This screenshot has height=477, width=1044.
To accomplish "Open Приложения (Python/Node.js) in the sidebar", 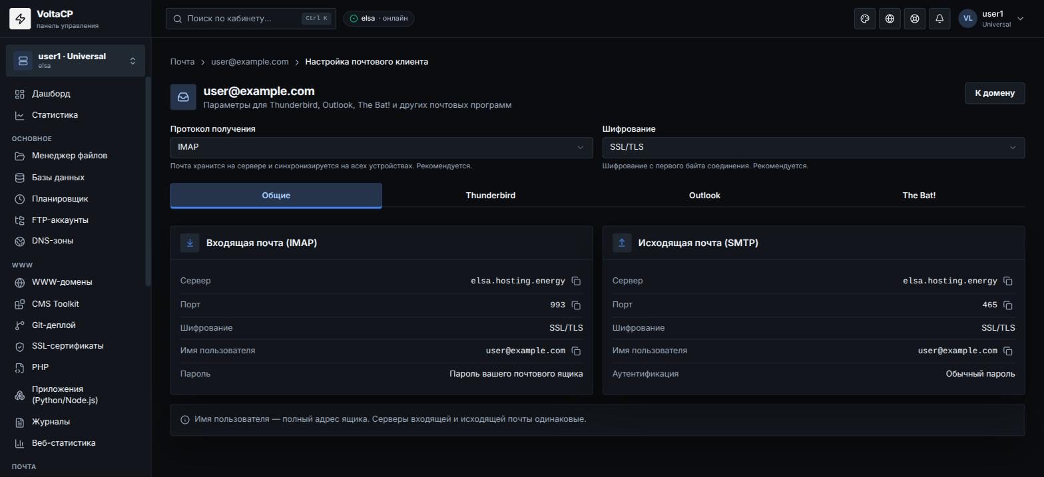I will click(x=75, y=395).
